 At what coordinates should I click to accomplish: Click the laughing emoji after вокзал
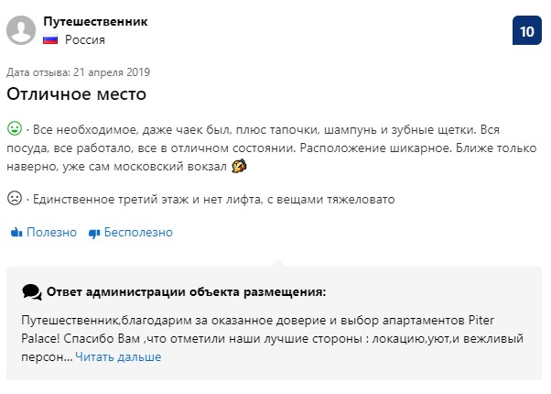239,166
